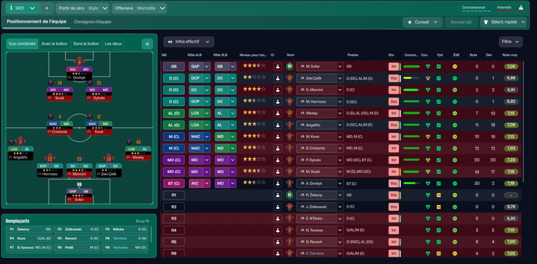This screenshot has height=264, width=537.
Task: Sort by the Note moy column header
Action: pos(510,55)
